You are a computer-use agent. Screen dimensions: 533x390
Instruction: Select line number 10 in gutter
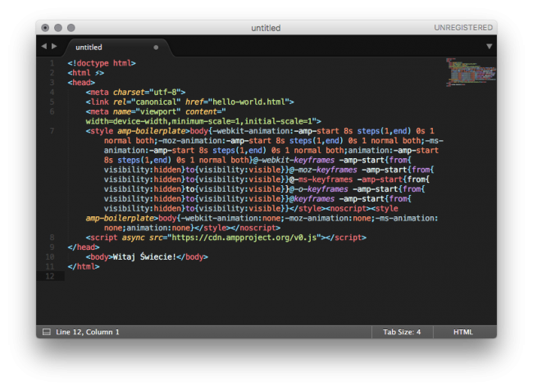tap(50, 256)
